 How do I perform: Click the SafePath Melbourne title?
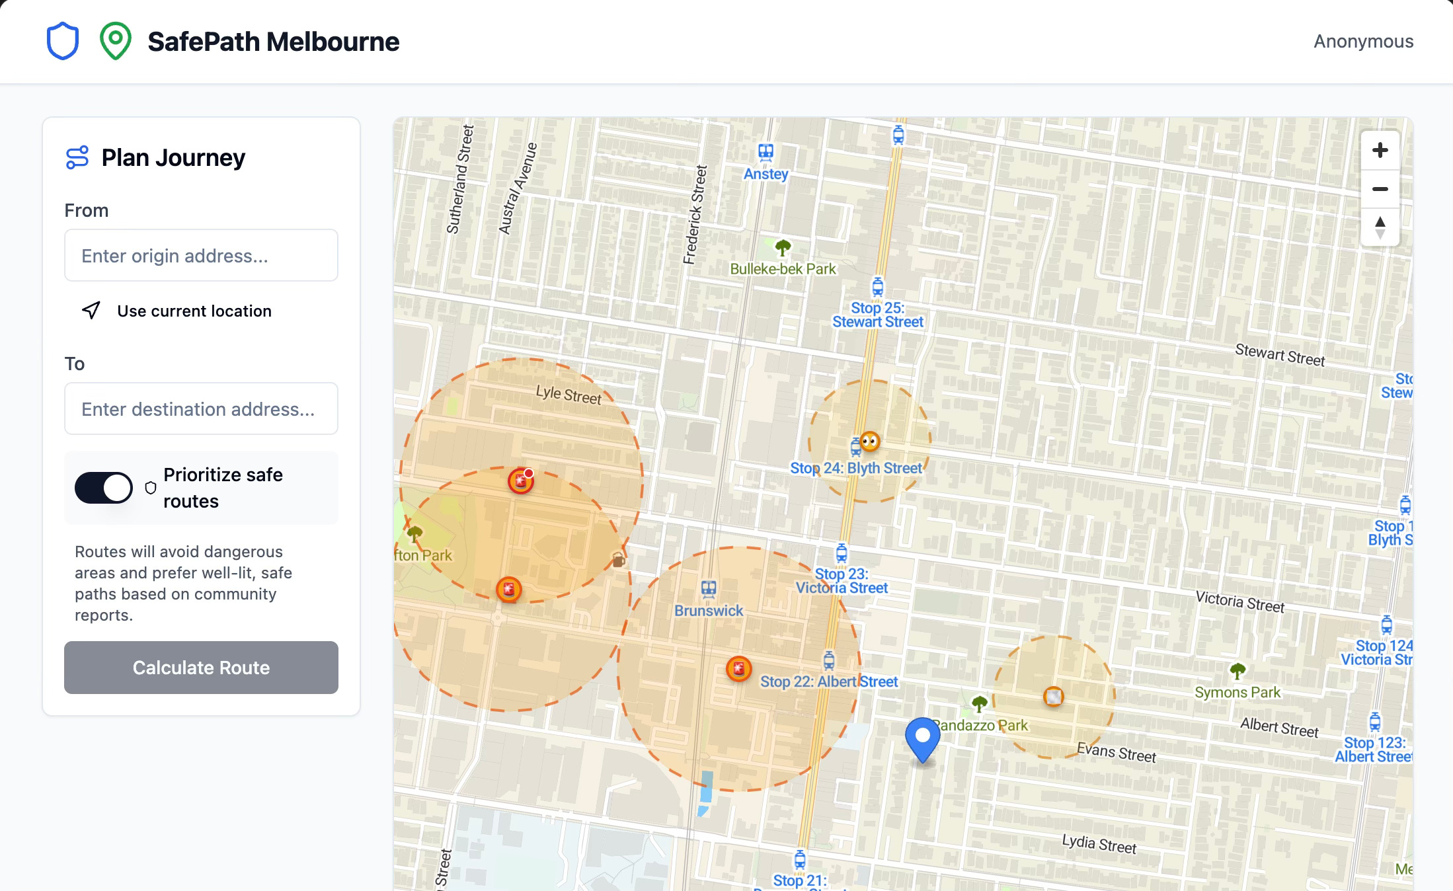(x=273, y=41)
